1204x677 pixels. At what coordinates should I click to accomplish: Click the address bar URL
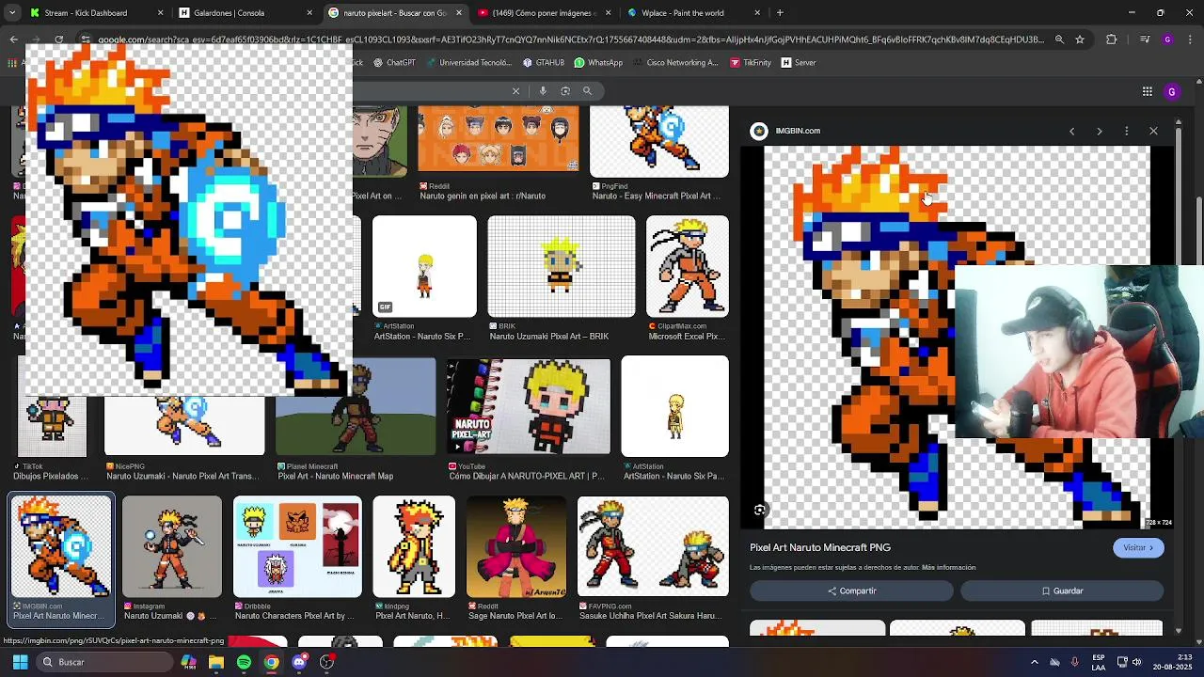[570, 39]
